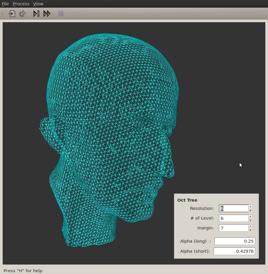
Task: Increase # of Level with up arrow
Action: pyautogui.click(x=250, y=216)
